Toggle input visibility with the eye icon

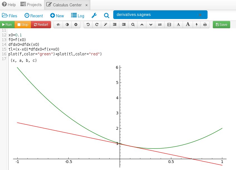coord(58,25)
